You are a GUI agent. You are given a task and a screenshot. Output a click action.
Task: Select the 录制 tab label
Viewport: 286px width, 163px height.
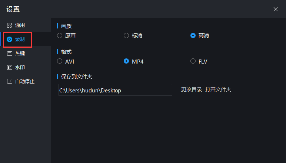coord(20,40)
